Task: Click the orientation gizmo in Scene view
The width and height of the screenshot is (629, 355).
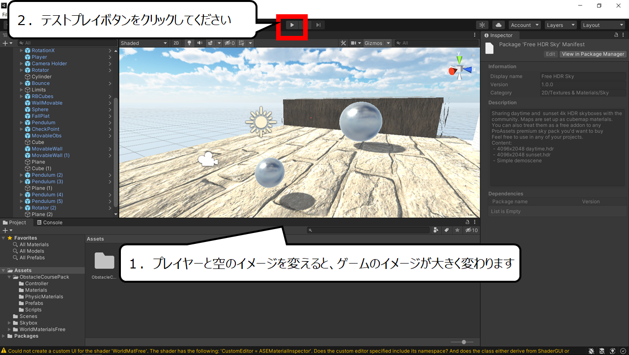Action: pos(459,66)
